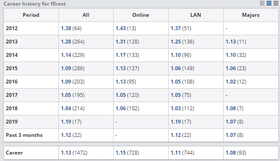
Task: Open the 2019 LAN rating 1.19
Action: (x=176, y=122)
